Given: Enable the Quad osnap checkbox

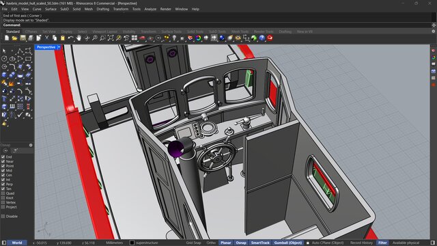Looking at the screenshot, I should 3,193.
